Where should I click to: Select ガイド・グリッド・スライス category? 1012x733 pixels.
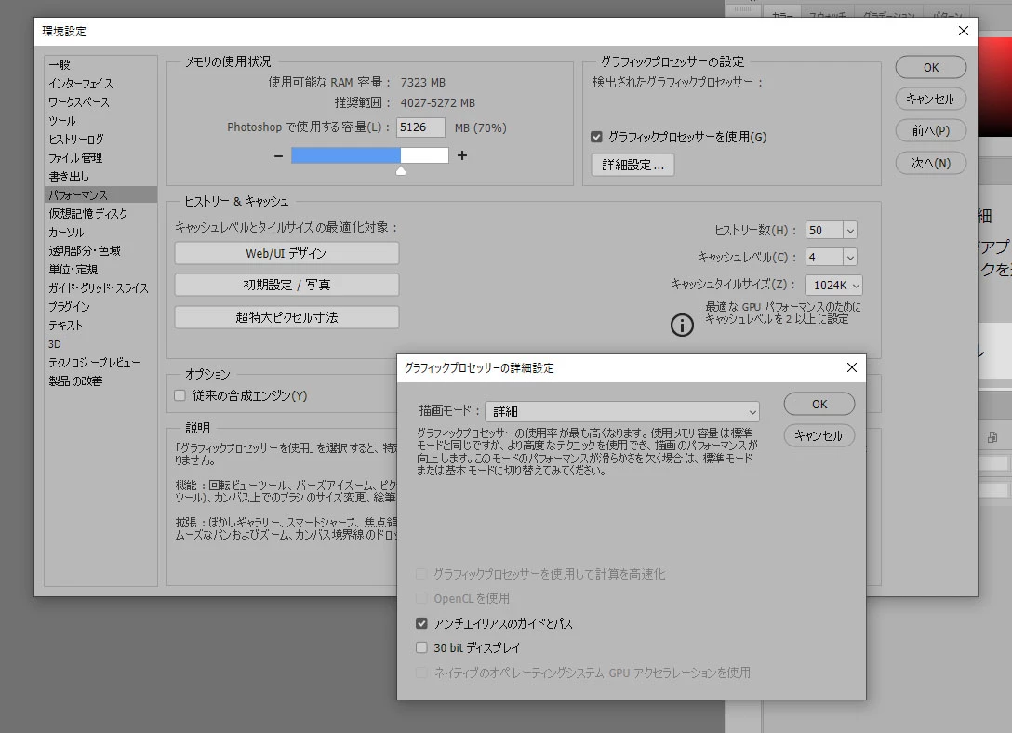(100, 288)
